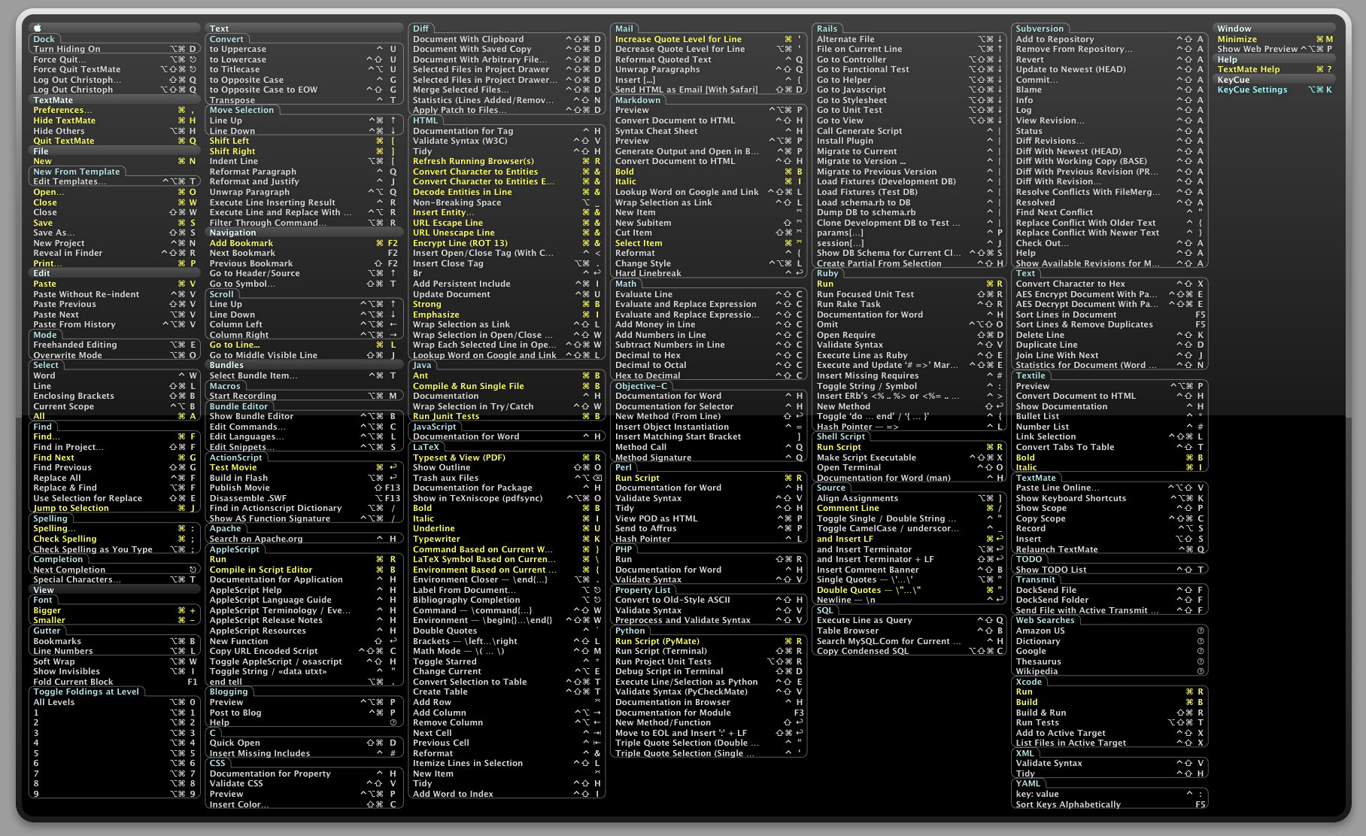1366x836 pixels.
Task: Click the icon beside Wikipedia
Action: (1201, 671)
